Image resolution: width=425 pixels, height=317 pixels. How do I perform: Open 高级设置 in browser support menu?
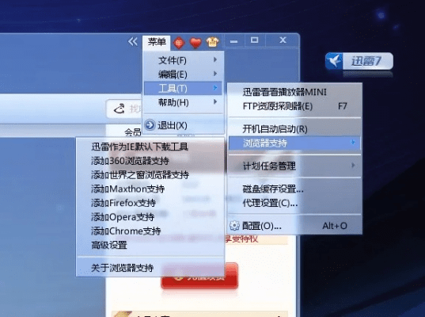click(150, 245)
